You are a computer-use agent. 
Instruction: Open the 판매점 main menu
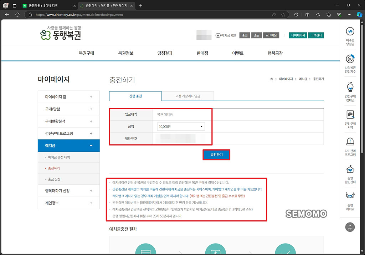point(202,53)
